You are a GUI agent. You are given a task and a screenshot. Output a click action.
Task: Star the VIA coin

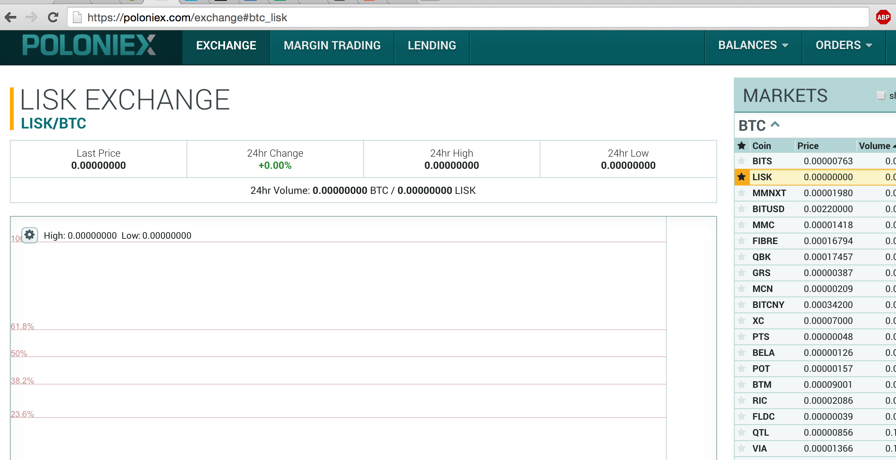(x=741, y=448)
